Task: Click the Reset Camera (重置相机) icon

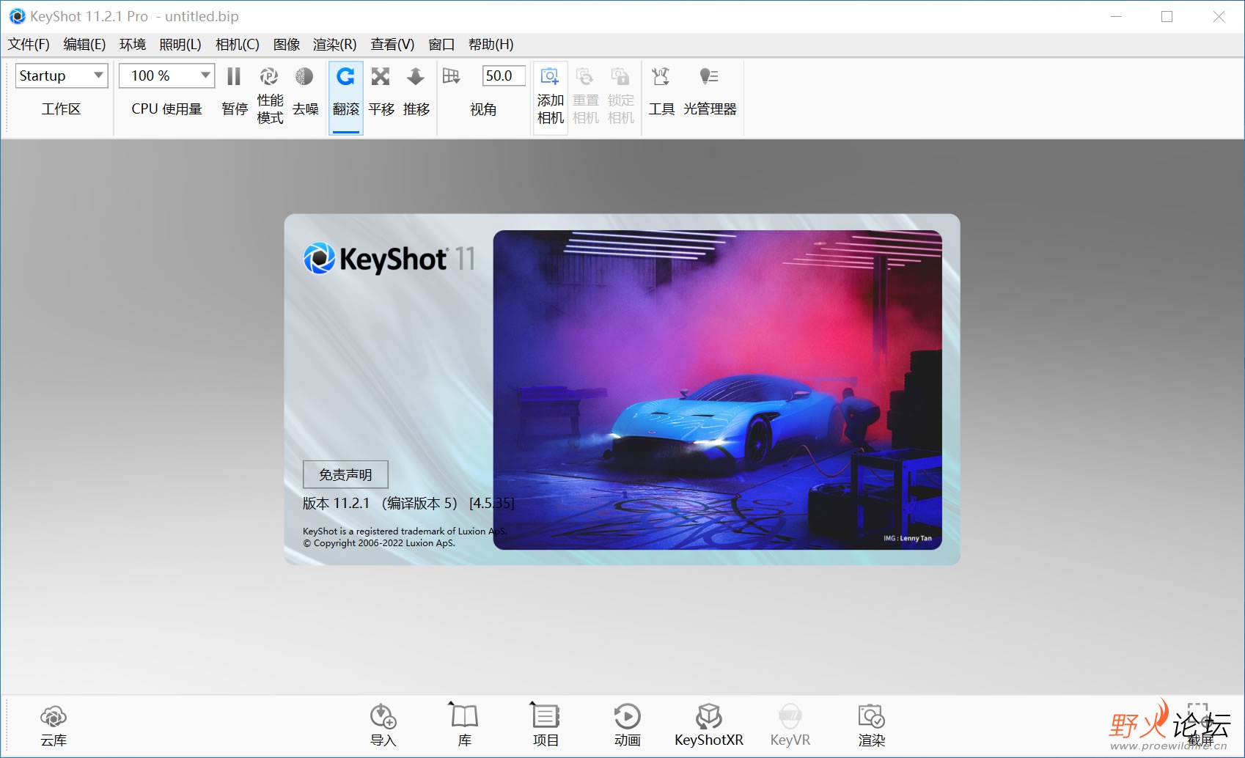Action: [x=585, y=76]
